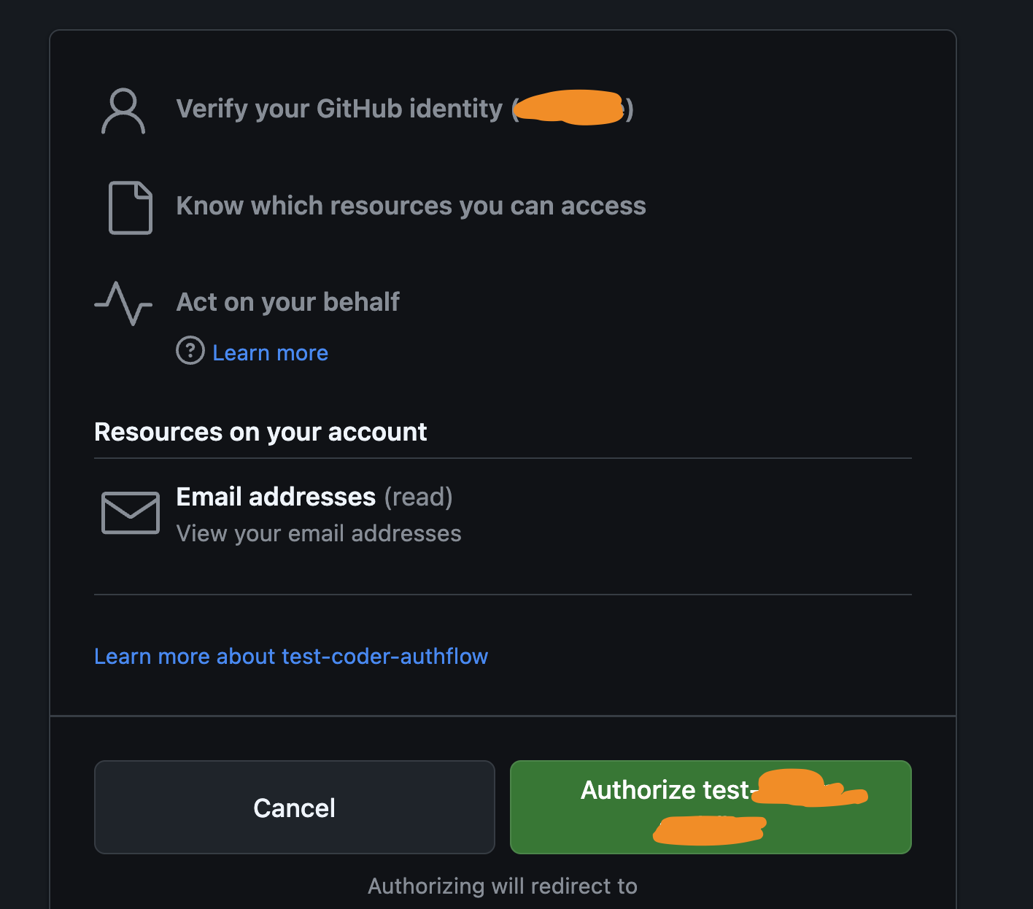Select the Email addresses permission title
Image resolution: width=1033 pixels, height=909 pixels.
pos(276,497)
